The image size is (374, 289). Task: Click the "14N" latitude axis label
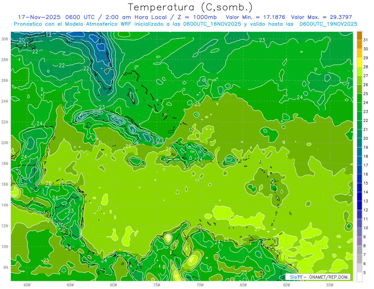pos(5,205)
